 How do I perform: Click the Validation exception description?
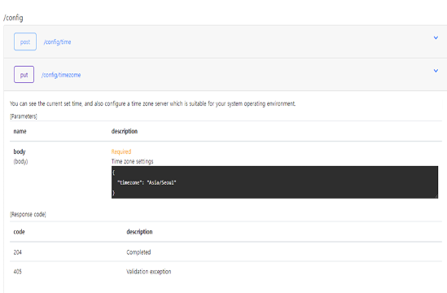pos(149,272)
